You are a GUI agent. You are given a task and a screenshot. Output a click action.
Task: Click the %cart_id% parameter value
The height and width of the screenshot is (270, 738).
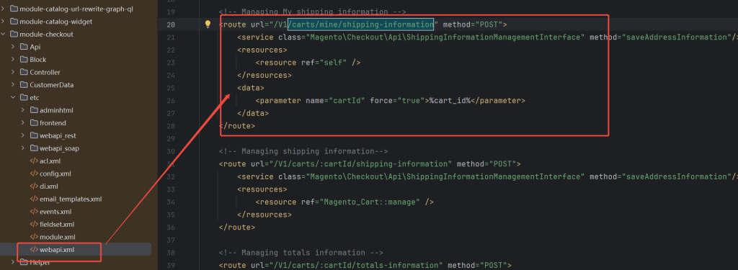click(450, 101)
